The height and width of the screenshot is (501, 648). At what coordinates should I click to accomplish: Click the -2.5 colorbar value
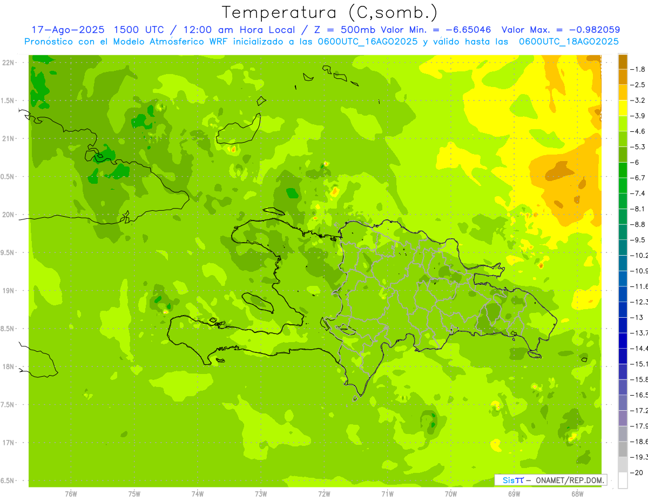pyautogui.click(x=638, y=85)
